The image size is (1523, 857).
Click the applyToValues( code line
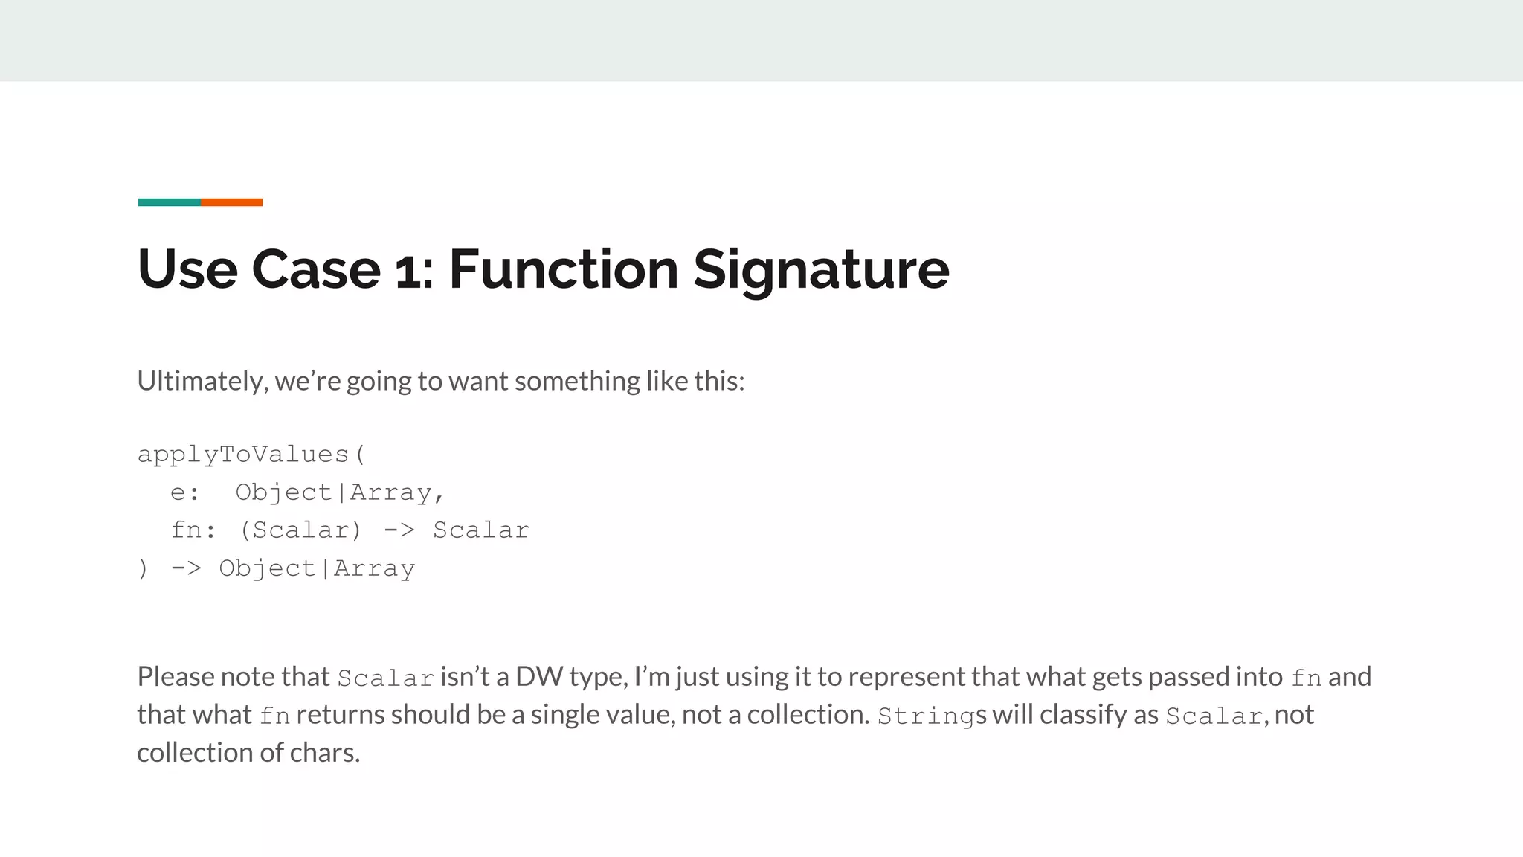[x=252, y=455]
